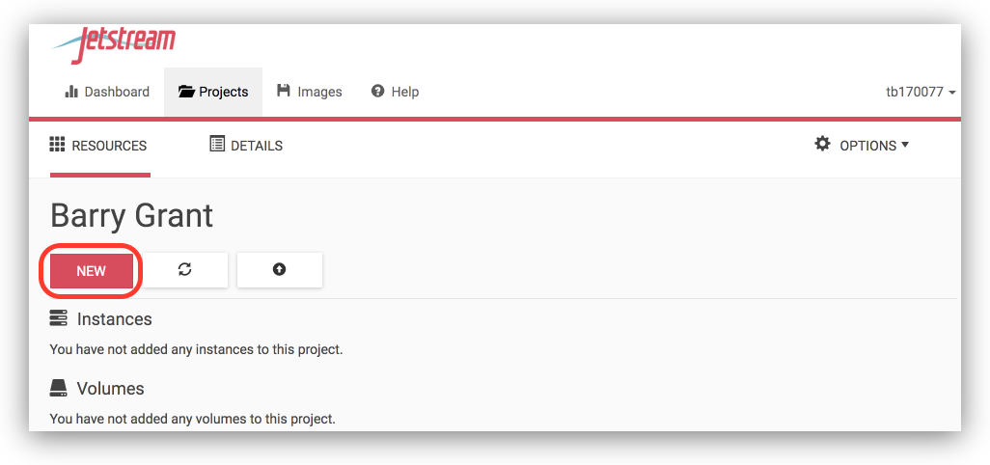Click the Projects open-folder icon
Viewport: 990px width, 465px height.
[187, 92]
